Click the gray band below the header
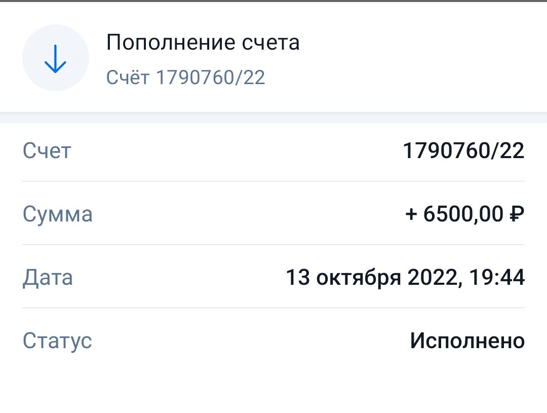This screenshot has width=547, height=413. click(x=273, y=118)
